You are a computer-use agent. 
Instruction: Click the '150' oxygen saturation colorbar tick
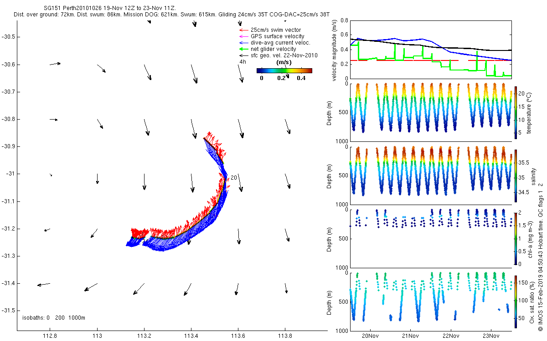coord(523,283)
